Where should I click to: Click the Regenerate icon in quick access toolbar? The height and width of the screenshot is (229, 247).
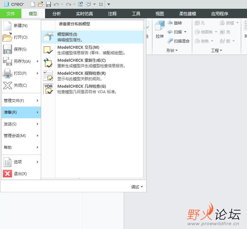(x=80, y=4)
